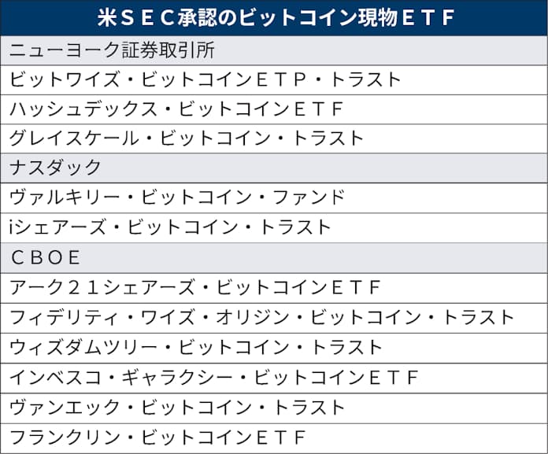Select the ウィズダムツリー・ビットコイン・トラスト row
The image size is (548, 454).
pos(196,347)
